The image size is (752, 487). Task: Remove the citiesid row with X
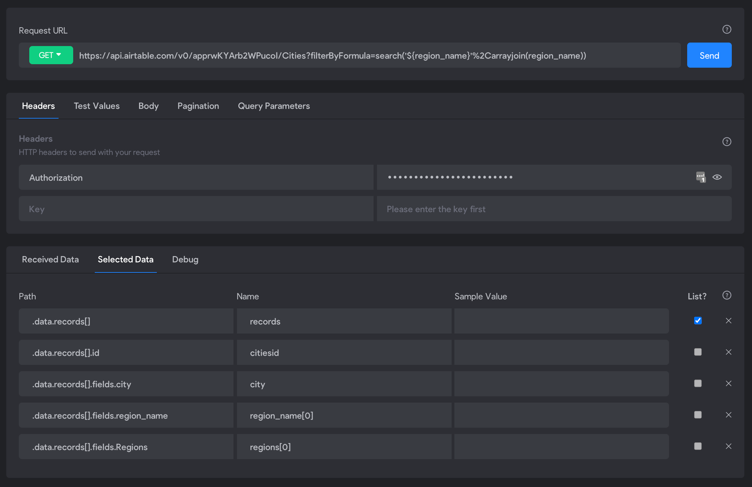[728, 352]
